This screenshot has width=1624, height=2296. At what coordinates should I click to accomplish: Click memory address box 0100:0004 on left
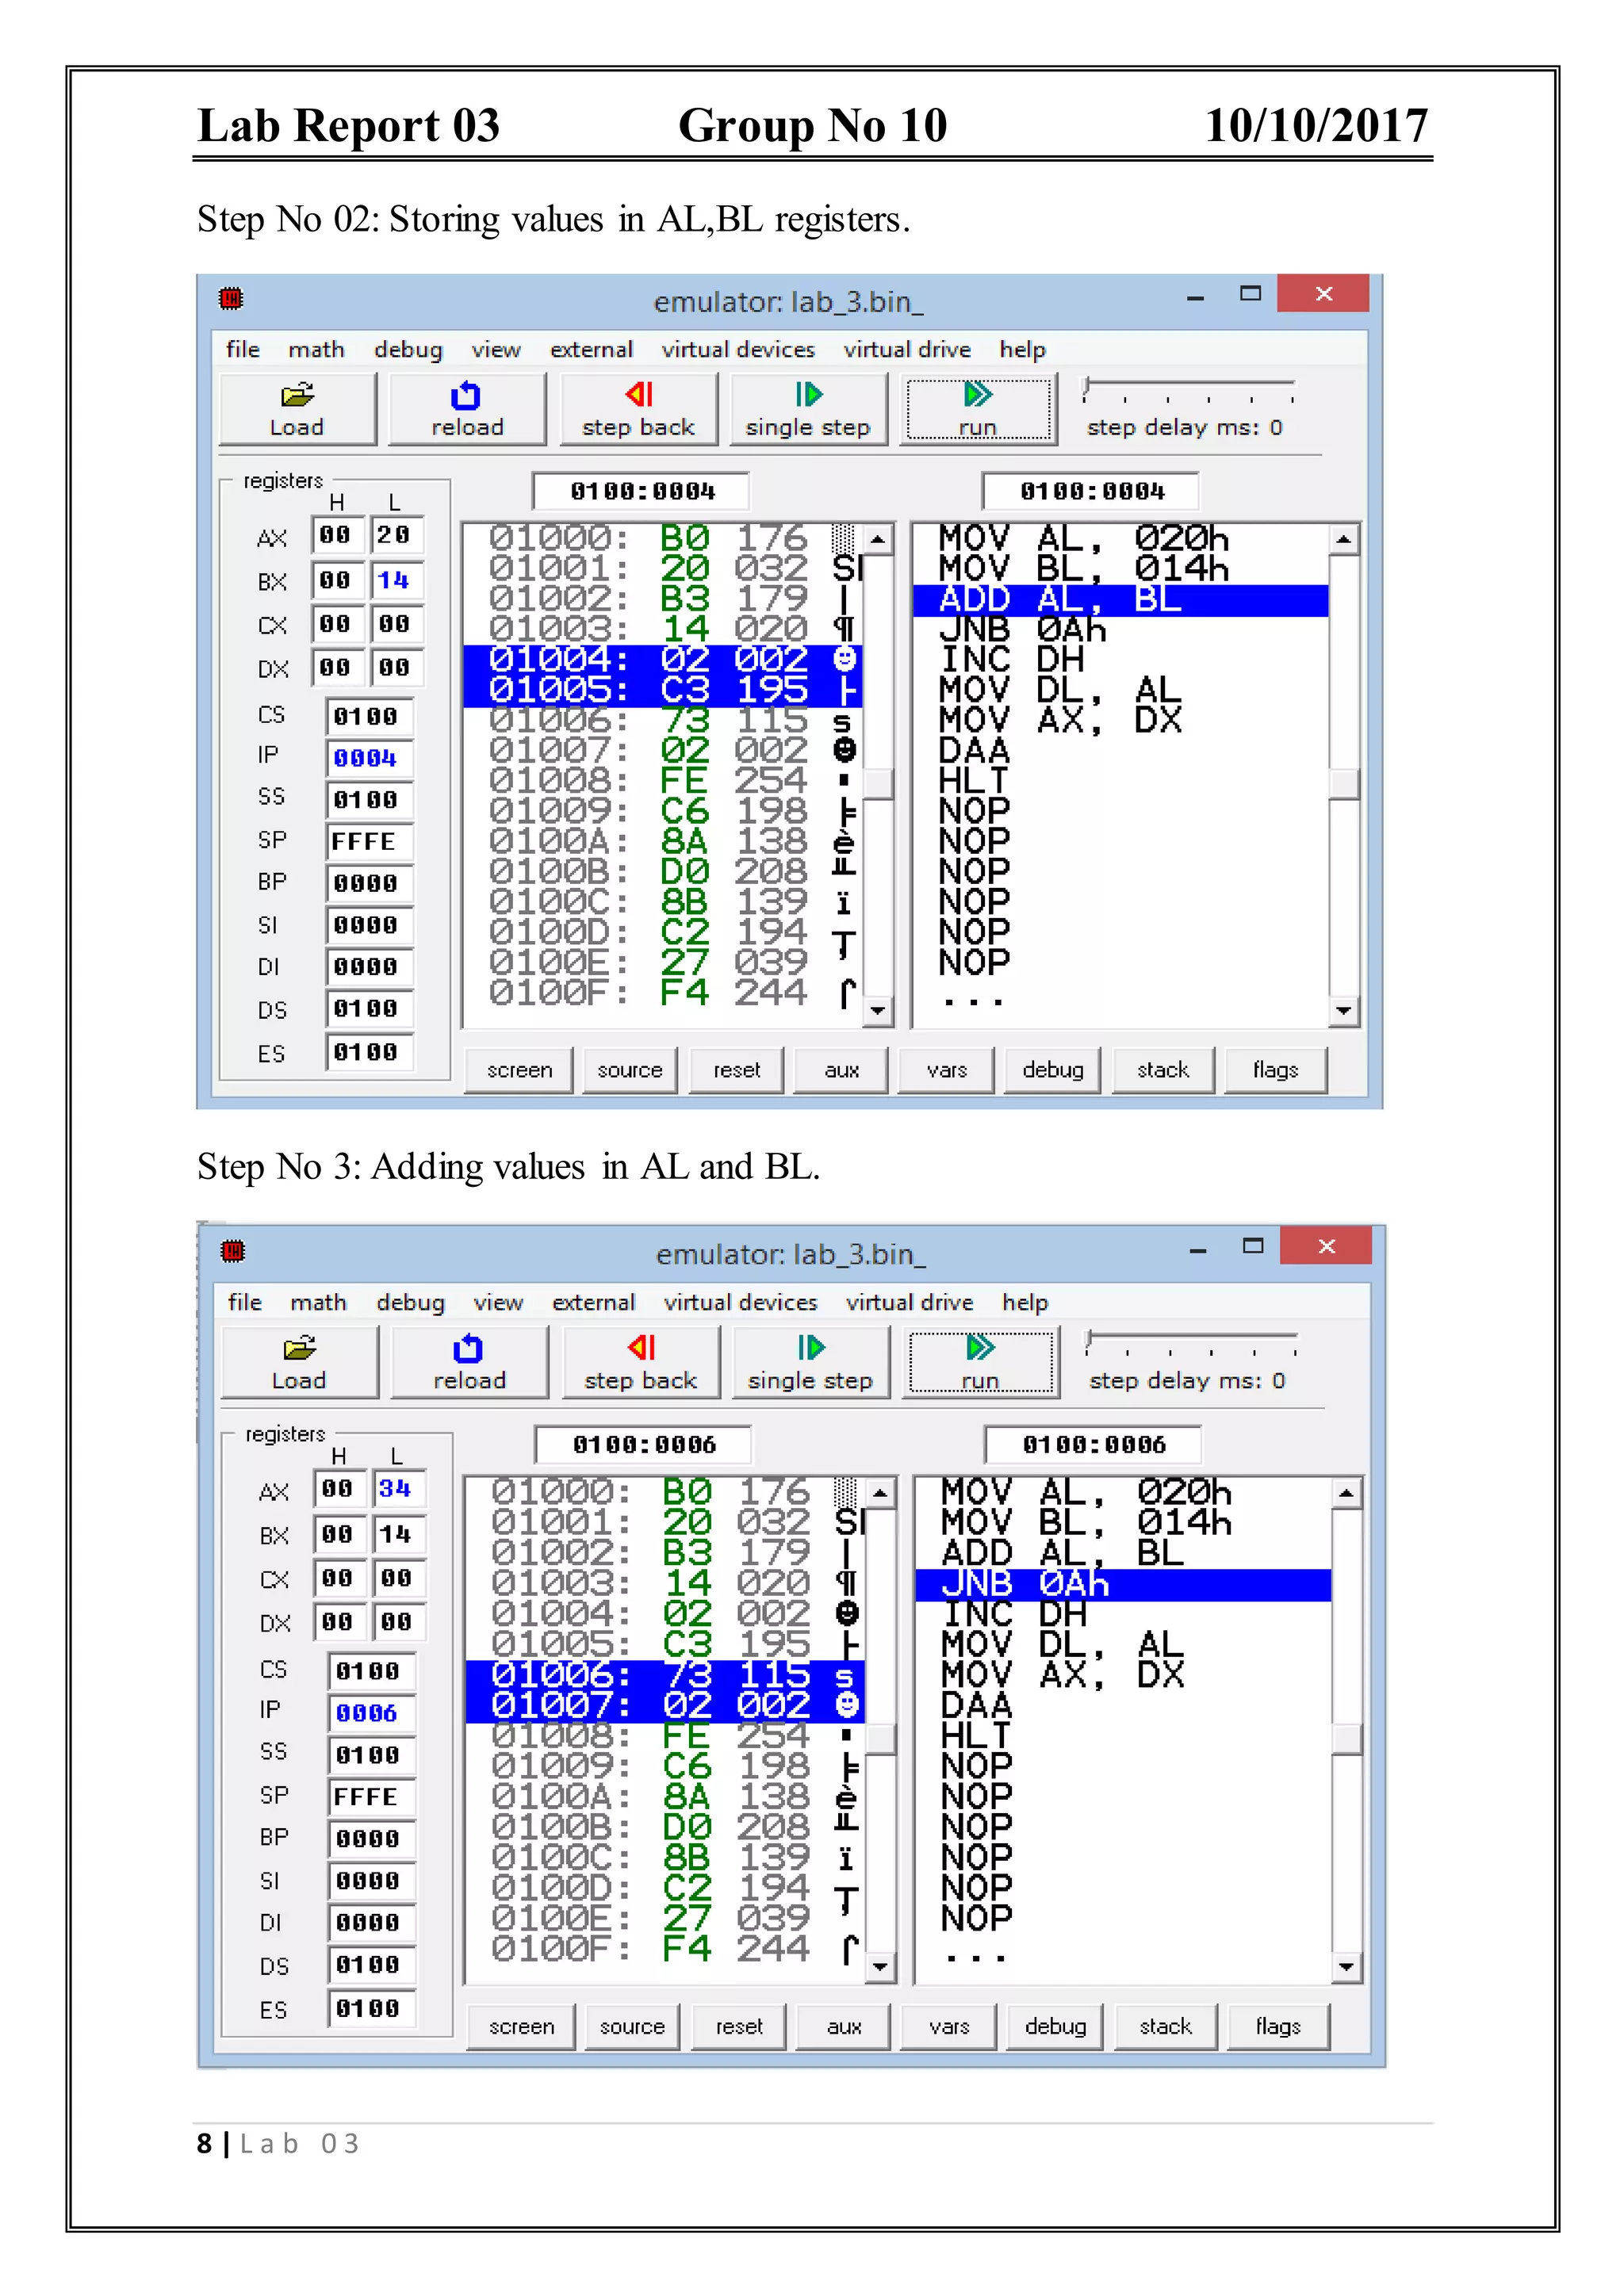tap(641, 491)
